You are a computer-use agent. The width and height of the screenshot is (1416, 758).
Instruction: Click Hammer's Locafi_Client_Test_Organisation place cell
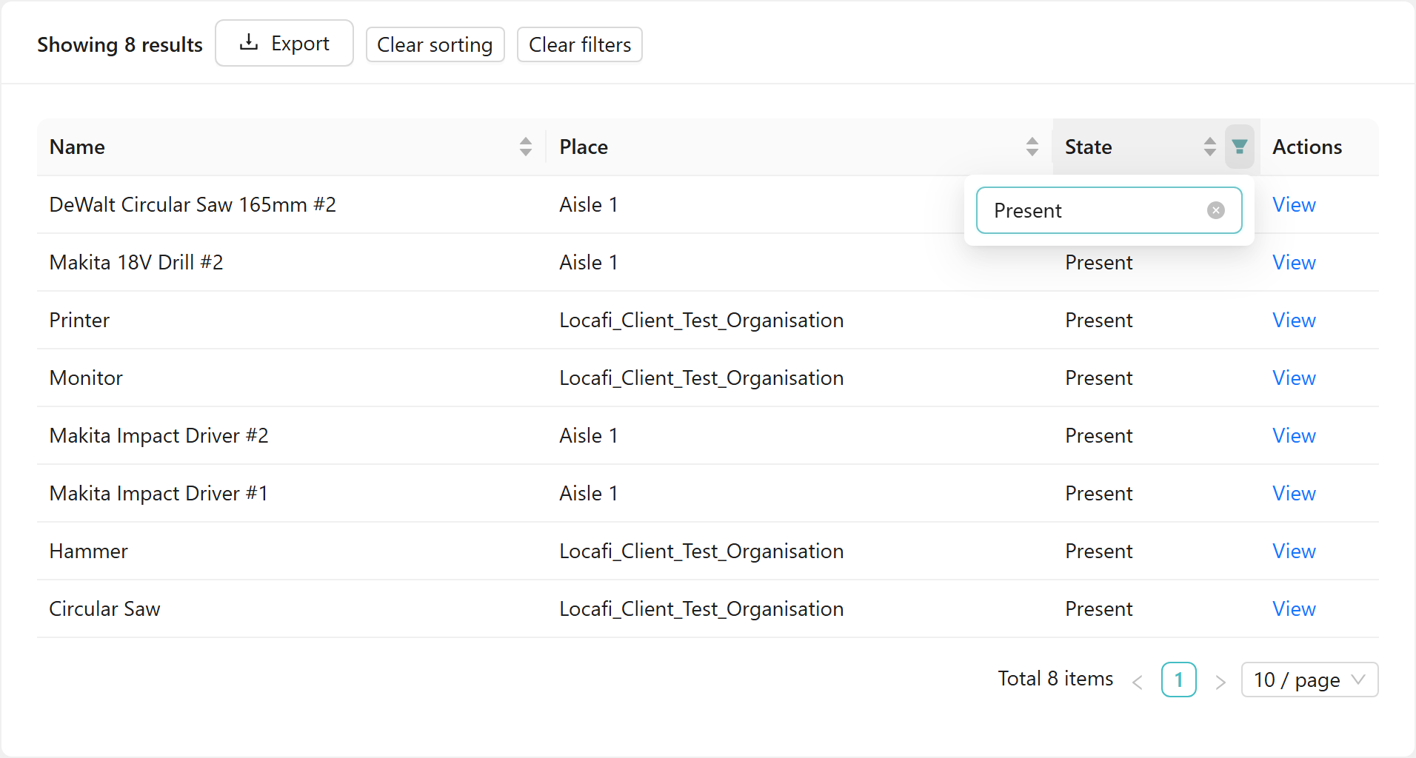click(x=701, y=551)
